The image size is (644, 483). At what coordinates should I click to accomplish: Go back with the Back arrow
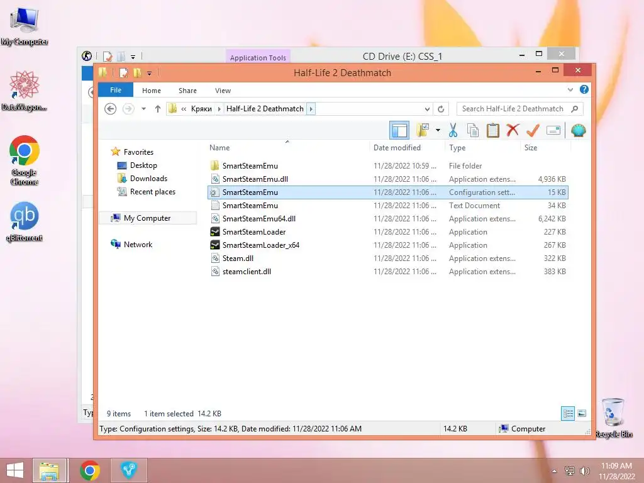110,109
